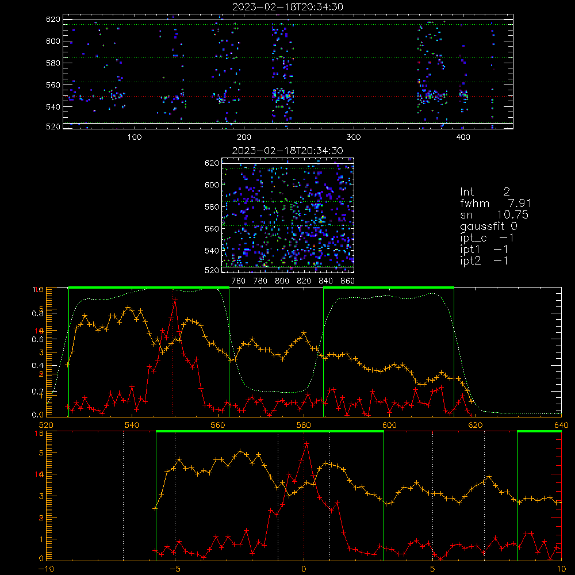
Task: Click the 100 x-axis label of top plot
Action: [135, 137]
